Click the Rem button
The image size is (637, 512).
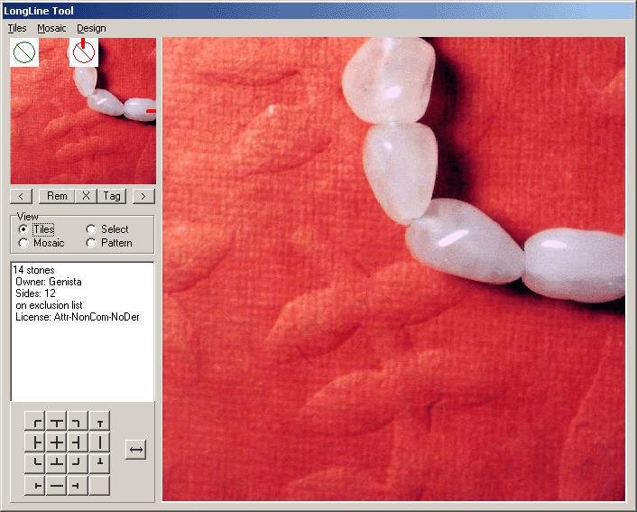57,196
